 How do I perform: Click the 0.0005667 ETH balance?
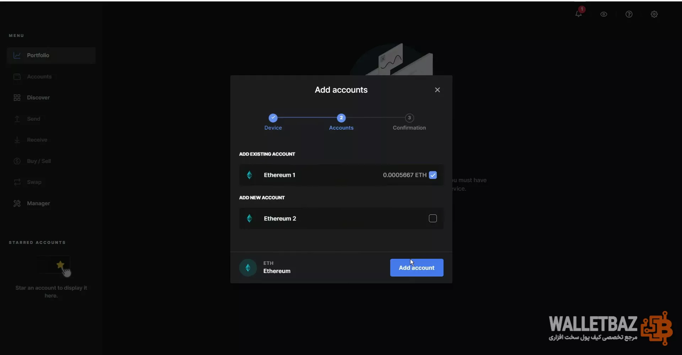405,175
